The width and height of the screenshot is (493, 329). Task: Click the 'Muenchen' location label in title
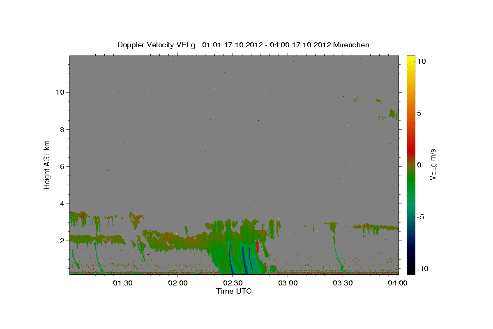pyautogui.click(x=351, y=45)
